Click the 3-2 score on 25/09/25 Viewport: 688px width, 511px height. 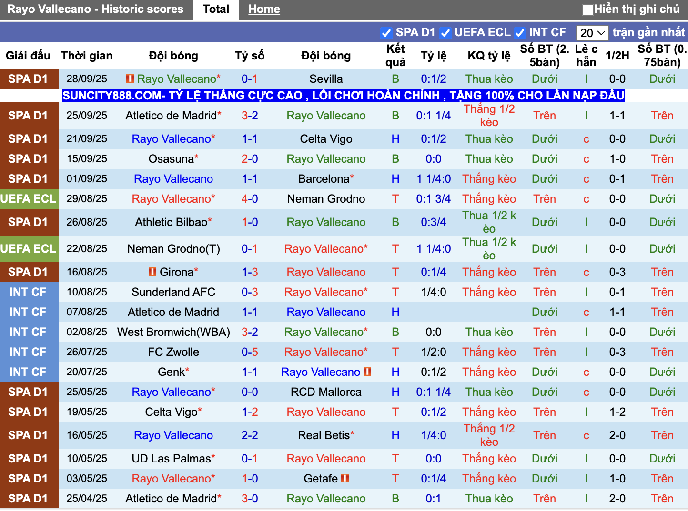pyautogui.click(x=250, y=116)
